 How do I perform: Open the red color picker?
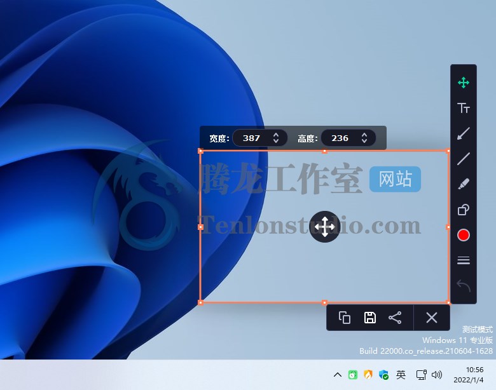[464, 235]
